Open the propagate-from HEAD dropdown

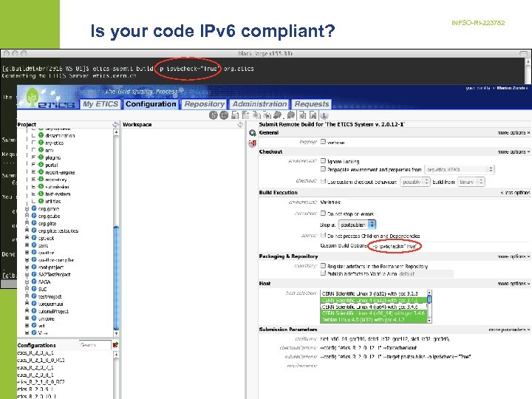[460, 169]
